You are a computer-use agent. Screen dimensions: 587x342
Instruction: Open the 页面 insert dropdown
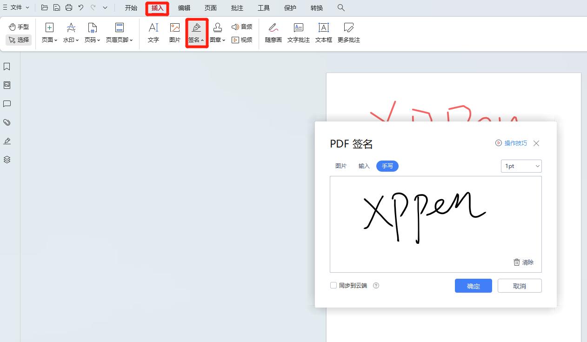49,33
